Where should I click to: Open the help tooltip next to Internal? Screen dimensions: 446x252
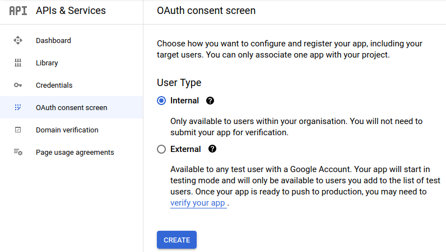210,101
